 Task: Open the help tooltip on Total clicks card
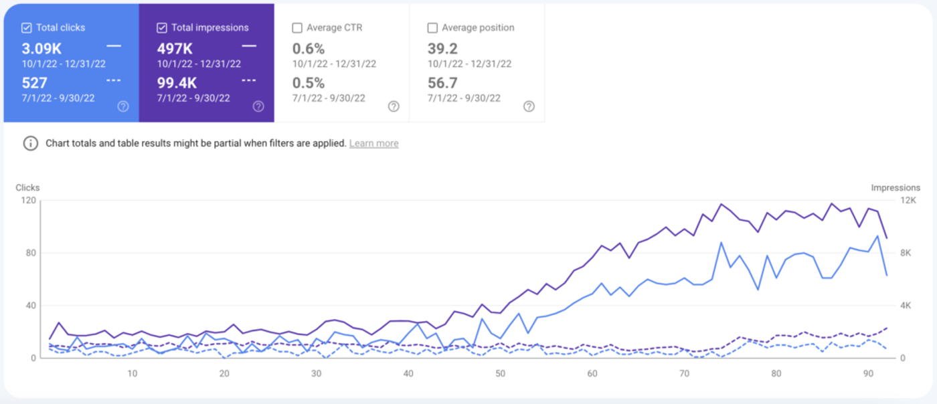pyautogui.click(x=123, y=106)
